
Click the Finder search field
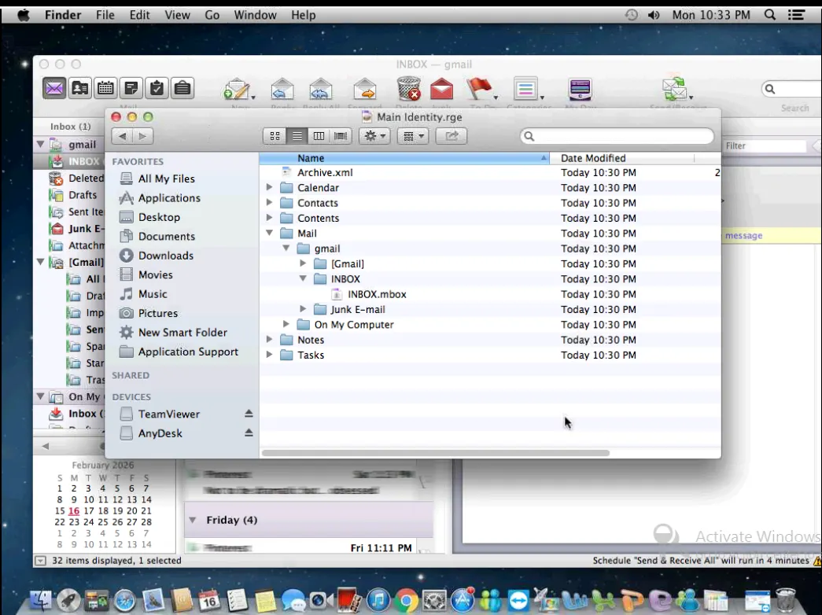621,136
